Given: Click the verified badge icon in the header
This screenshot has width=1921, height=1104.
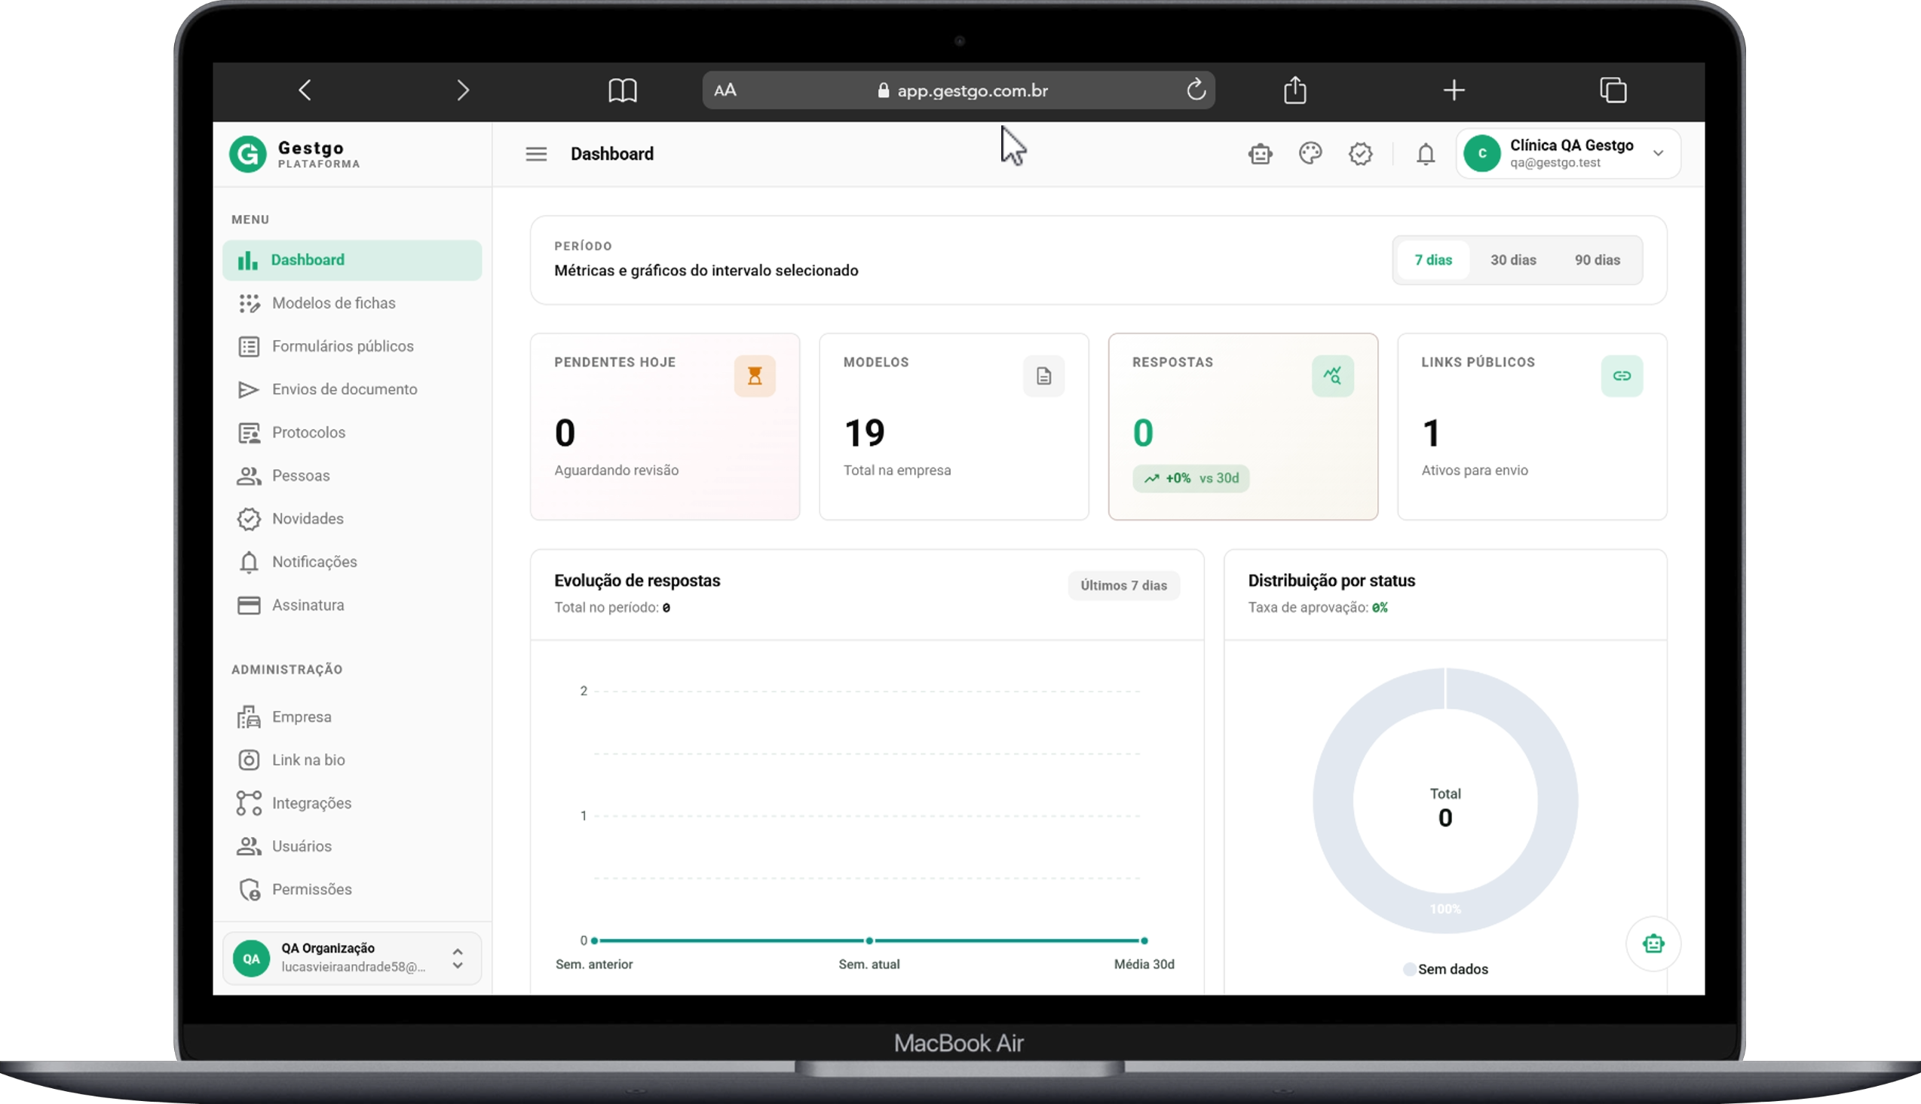Looking at the screenshot, I should click(x=1360, y=154).
